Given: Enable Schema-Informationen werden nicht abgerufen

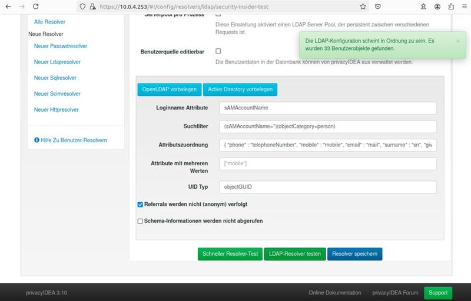Looking at the screenshot, I should click(x=140, y=221).
